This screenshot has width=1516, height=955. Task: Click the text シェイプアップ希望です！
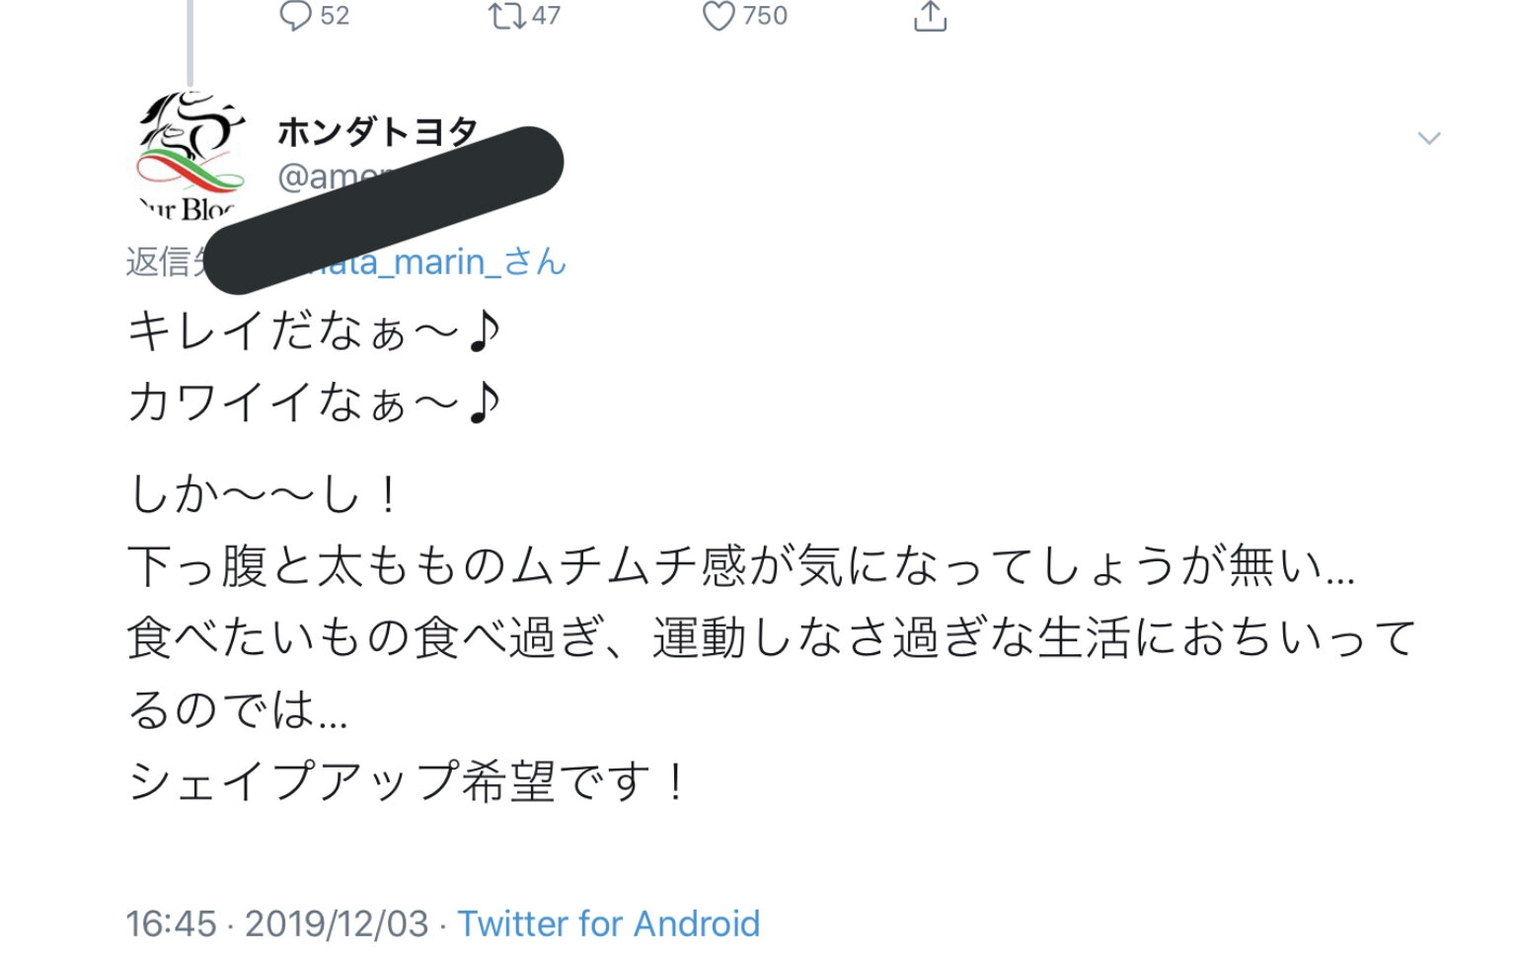pyautogui.click(x=406, y=781)
